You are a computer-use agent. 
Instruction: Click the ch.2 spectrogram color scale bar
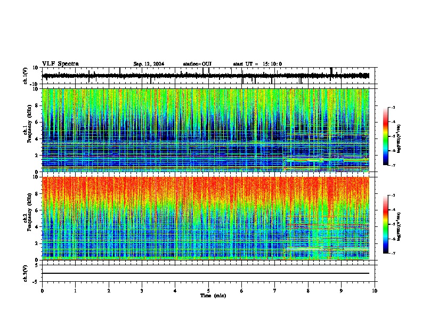[385, 224]
